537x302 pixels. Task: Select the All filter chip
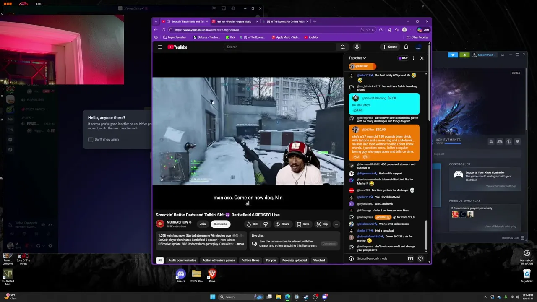click(x=160, y=260)
